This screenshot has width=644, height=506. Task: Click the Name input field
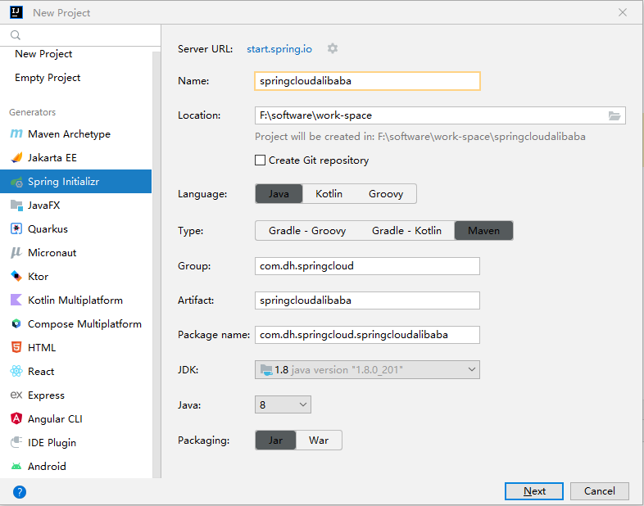pyautogui.click(x=367, y=81)
